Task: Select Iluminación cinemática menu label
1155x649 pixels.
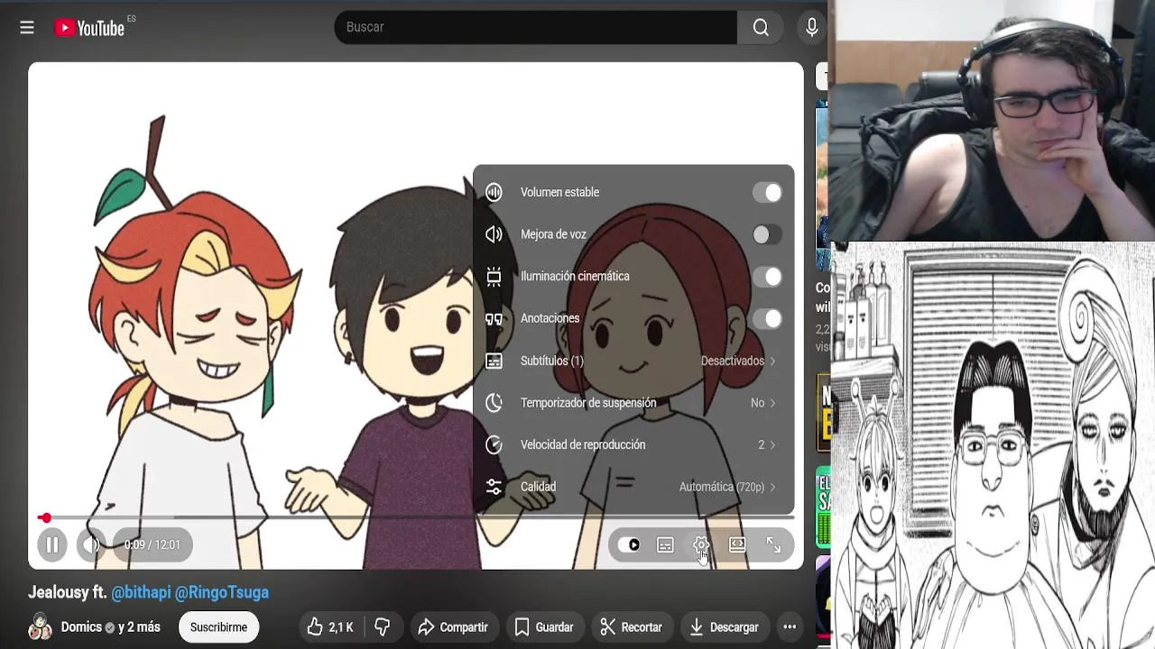Action: (575, 277)
